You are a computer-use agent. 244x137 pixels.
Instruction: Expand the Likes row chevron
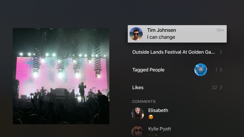[x=221, y=88]
